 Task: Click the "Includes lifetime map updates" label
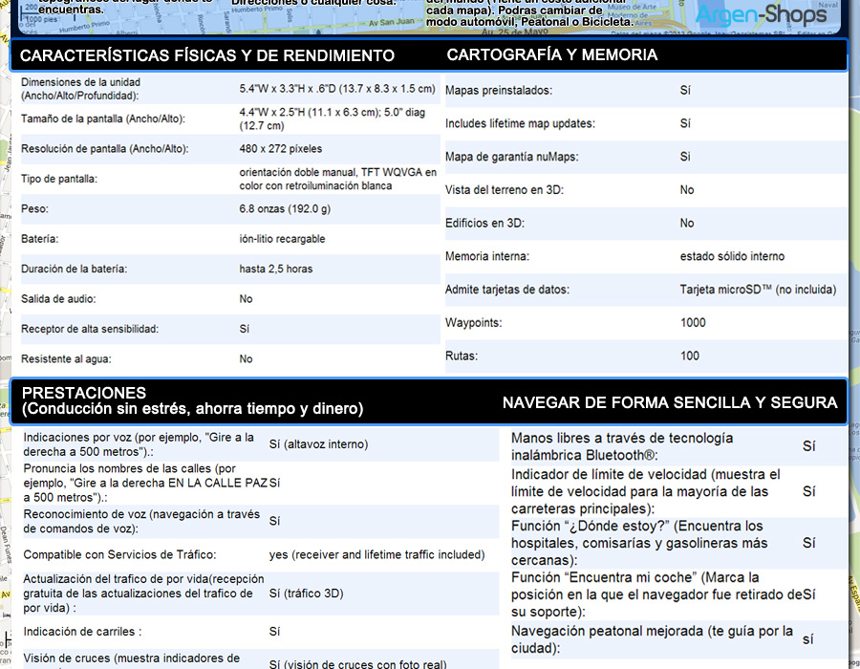tap(520, 123)
